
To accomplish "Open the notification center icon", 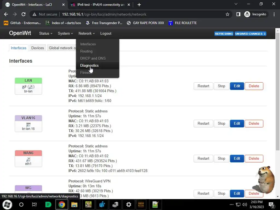I will (x=271, y=205).
